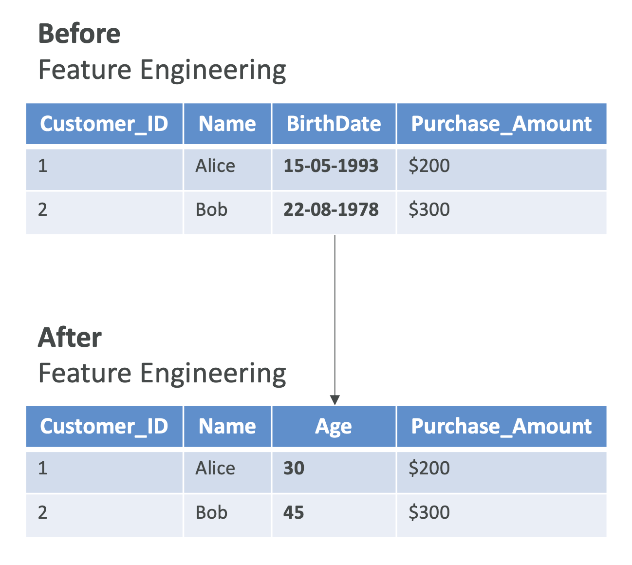Click 'Feature Engineering' text below 'After'
The width and height of the screenshot is (632, 565).
(162, 374)
